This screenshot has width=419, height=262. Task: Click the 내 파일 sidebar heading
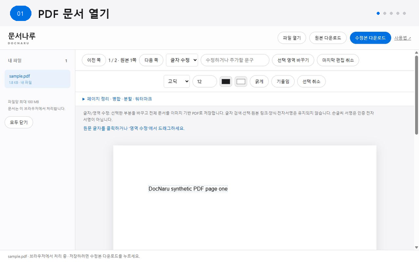[x=15, y=61]
